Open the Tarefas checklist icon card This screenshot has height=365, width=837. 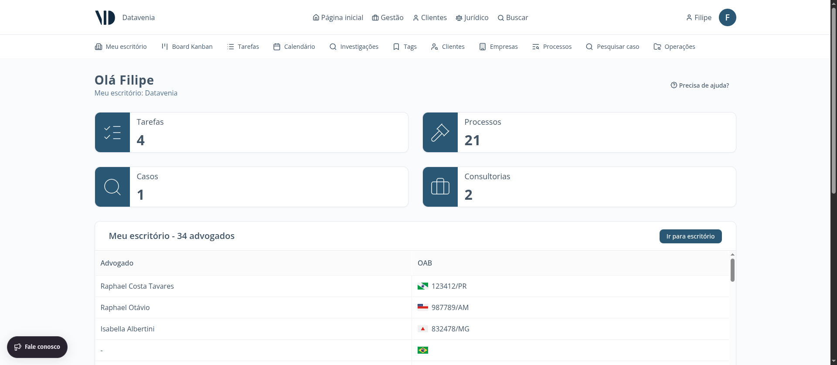coord(112,133)
